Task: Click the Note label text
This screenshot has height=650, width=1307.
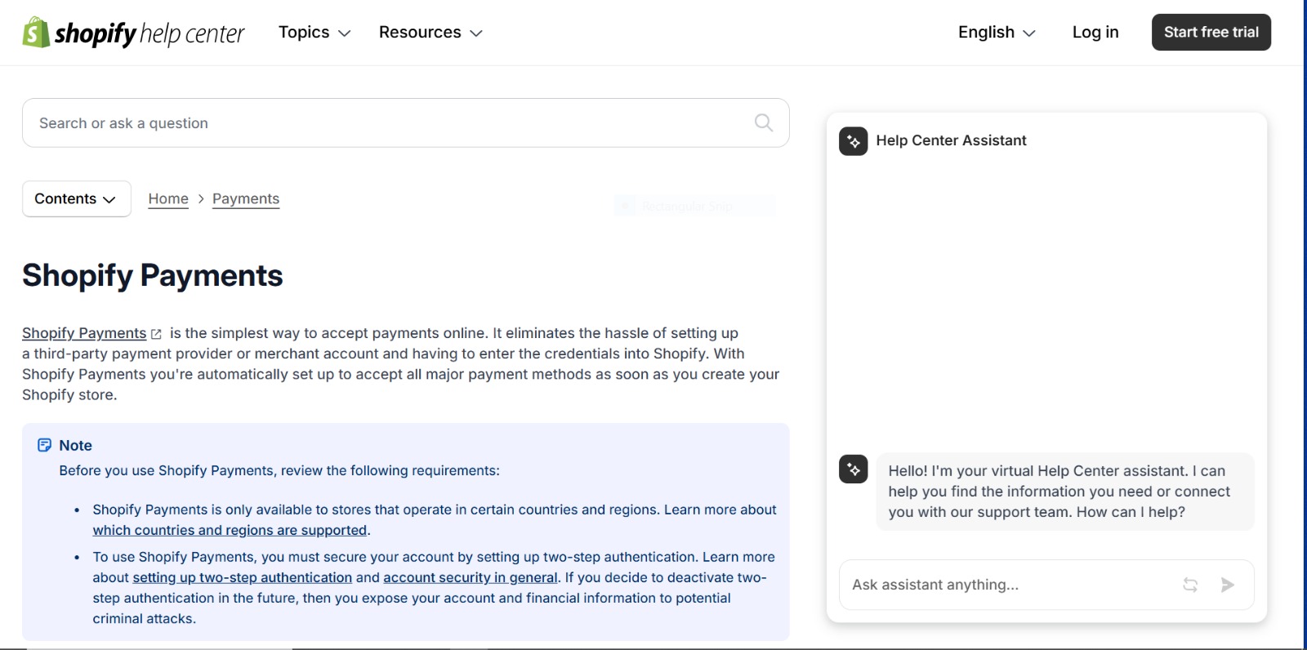Action: (75, 445)
